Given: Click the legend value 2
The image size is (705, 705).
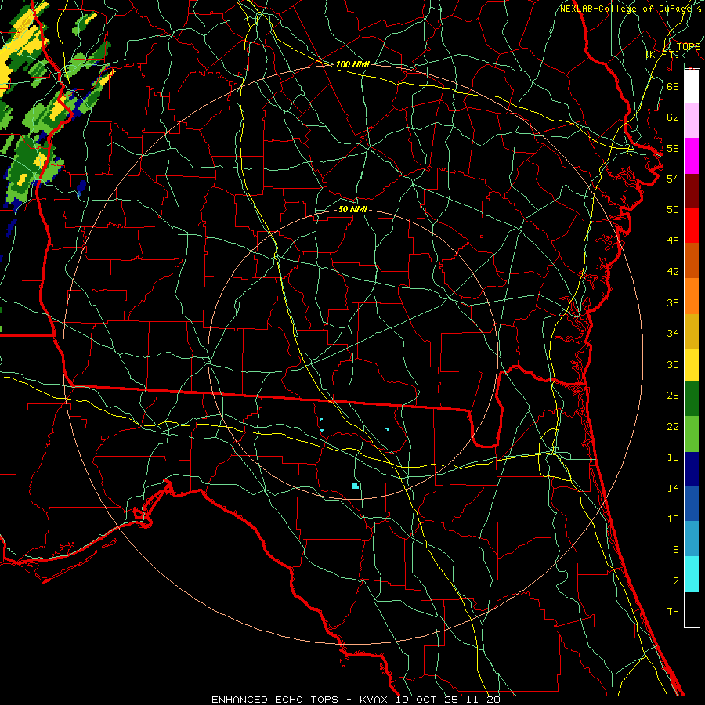Looking at the screenshot, I should click(675, 581).
